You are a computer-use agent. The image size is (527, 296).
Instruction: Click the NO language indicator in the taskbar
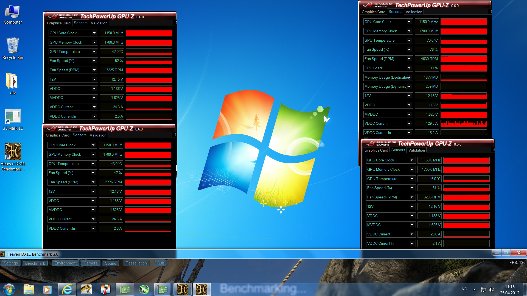464,289
